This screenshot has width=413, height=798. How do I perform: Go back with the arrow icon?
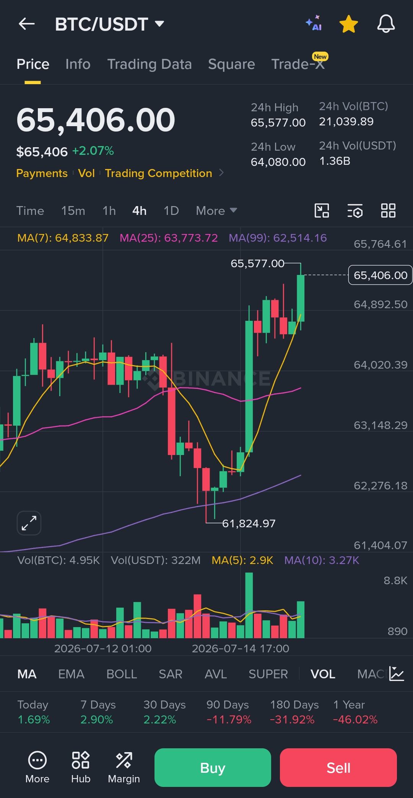click(27, 24)
